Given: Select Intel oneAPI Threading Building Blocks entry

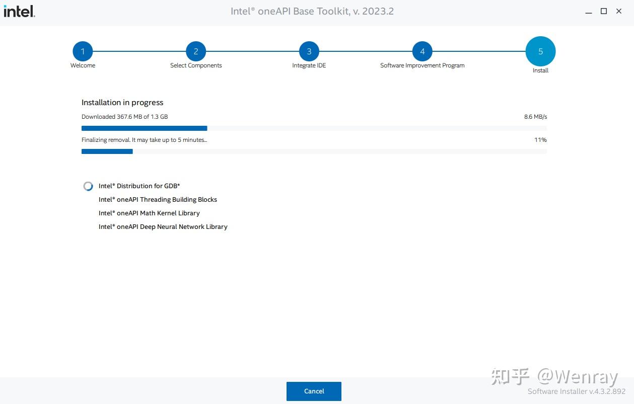Looking at the screenshot, I should pos(158,199).
